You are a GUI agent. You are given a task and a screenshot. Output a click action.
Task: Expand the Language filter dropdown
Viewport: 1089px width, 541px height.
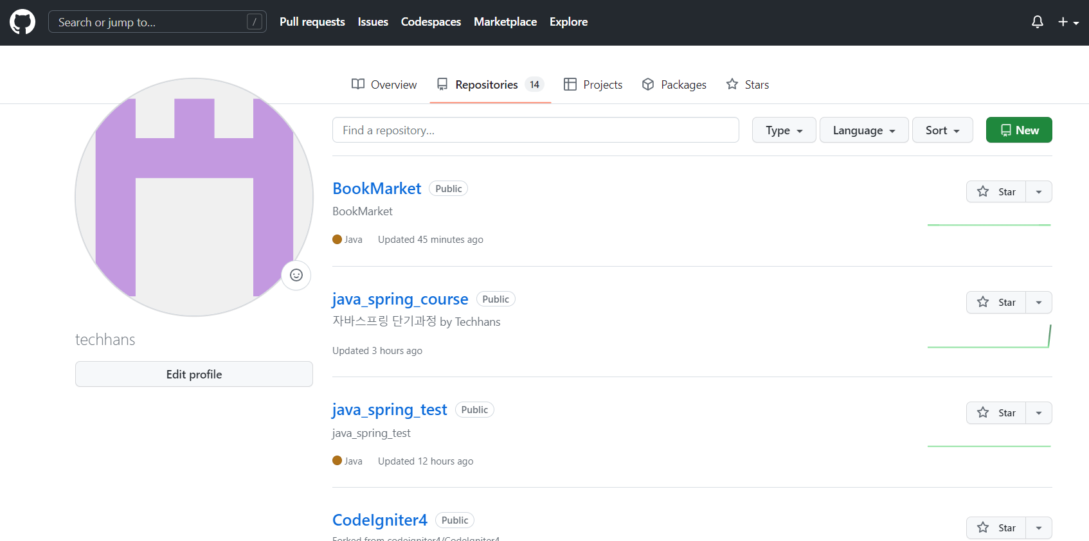pyautogui.click(x=864, y=130)
